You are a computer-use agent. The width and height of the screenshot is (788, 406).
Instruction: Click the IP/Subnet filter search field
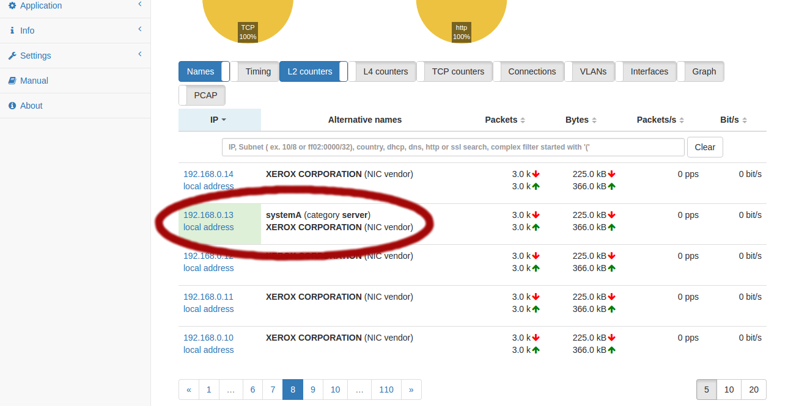pos(453,147)
